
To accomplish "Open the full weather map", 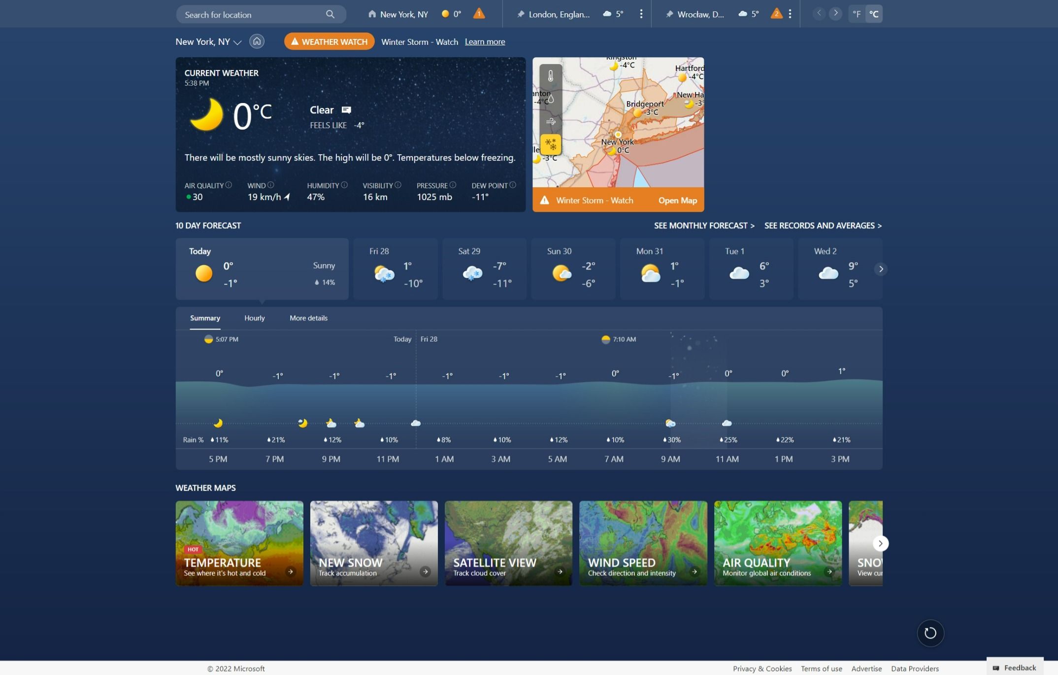I will (x=677, y=200).
